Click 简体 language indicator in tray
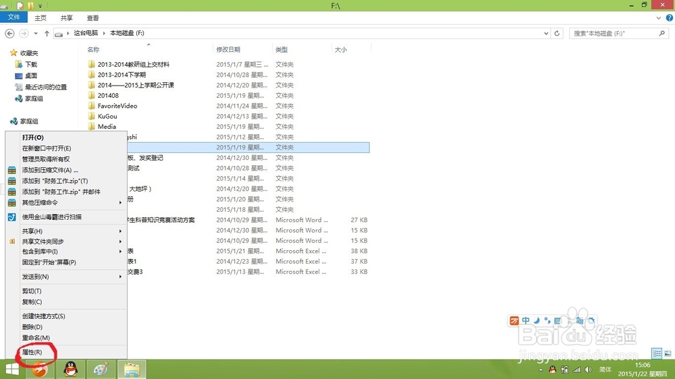 [605, 370]
